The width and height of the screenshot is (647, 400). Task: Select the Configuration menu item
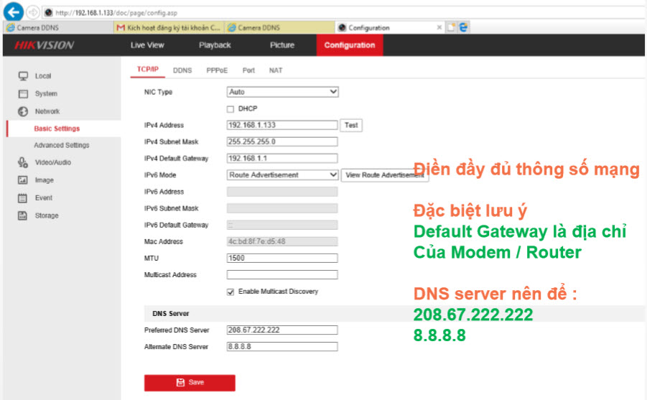[x=350, y=45]
